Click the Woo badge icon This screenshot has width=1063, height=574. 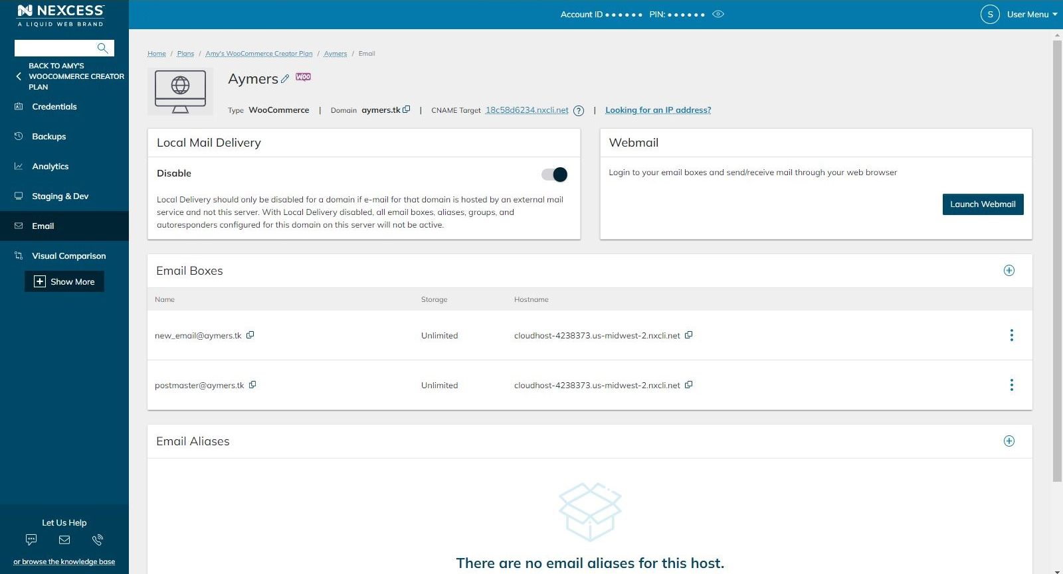tap(303, 77)
